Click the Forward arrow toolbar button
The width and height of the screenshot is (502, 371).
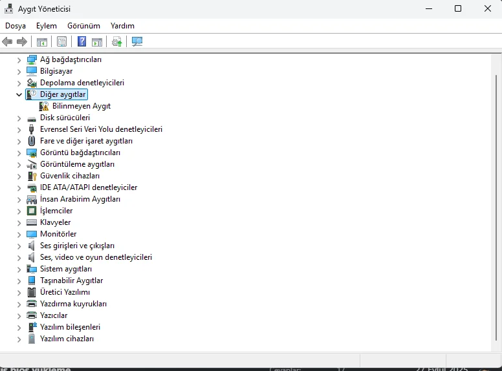point(22,41)
